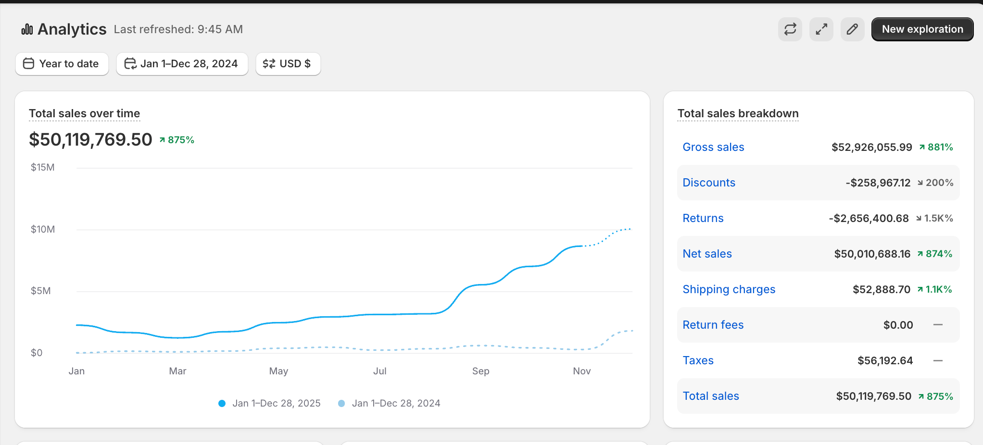Click the upward trend arrow next to 875%
This screenshot has height=445, width=983.
(162, 139)
